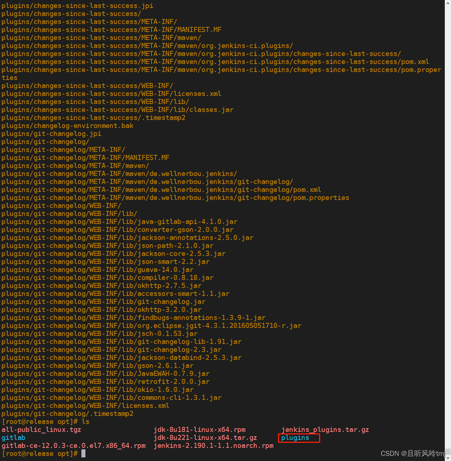
Task: Select jdk-8u181-linux-x64.rpm in the listing
Action: [200, 430]
